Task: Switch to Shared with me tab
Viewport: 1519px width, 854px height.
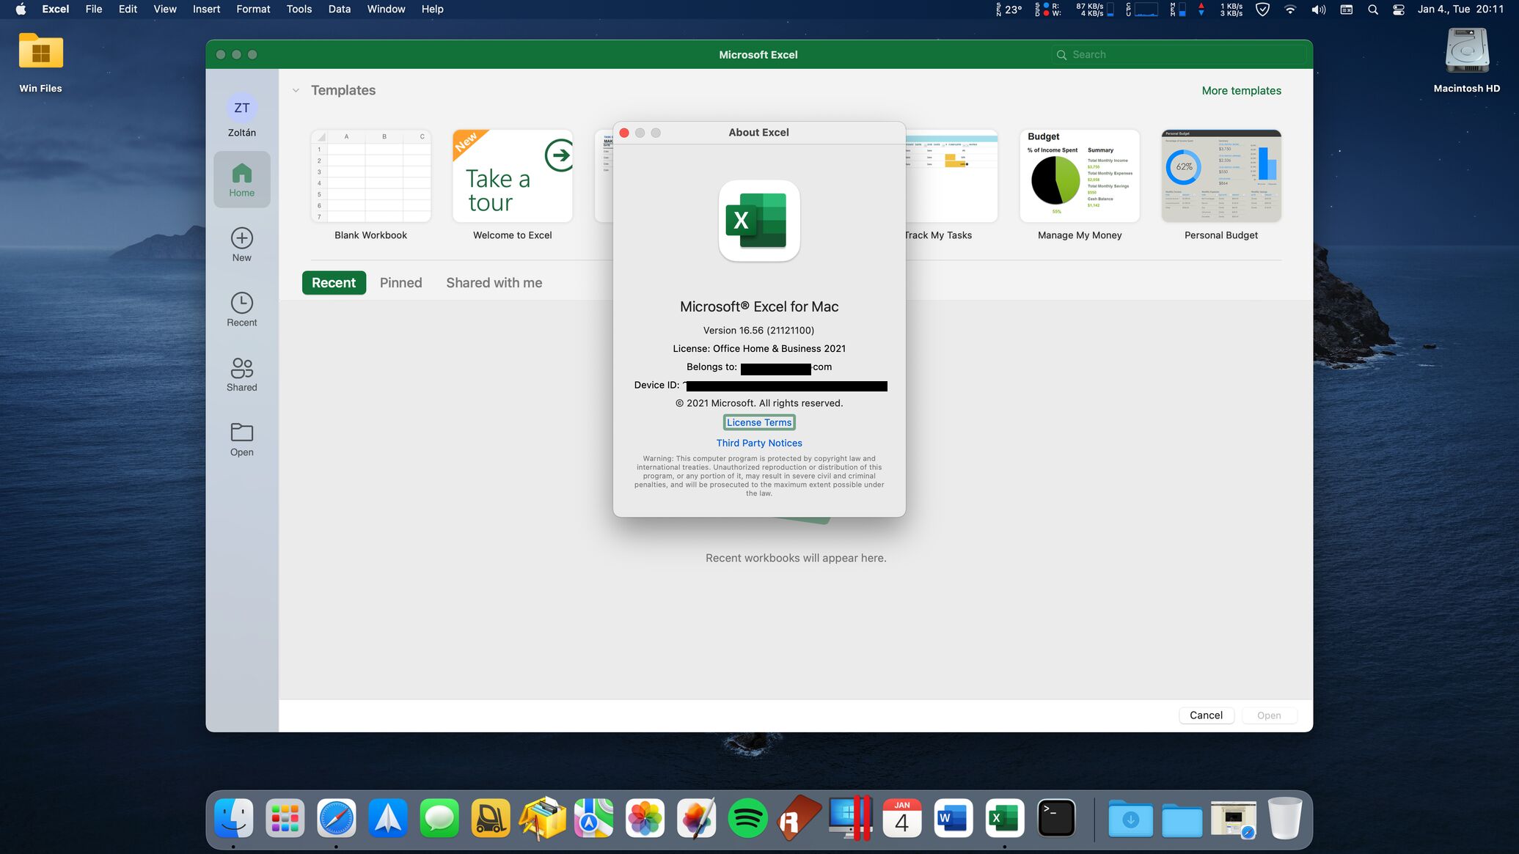Action: coord(494,283)
